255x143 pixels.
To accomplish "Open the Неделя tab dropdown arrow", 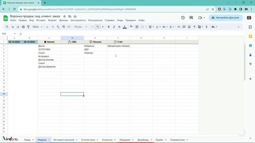I will 49,140.
